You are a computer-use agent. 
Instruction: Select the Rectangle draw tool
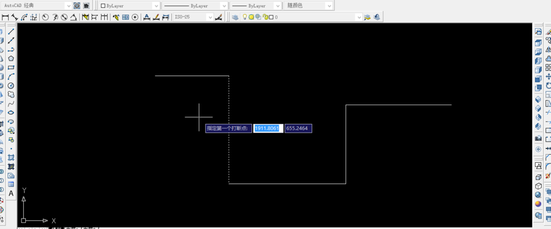point(11,68)
